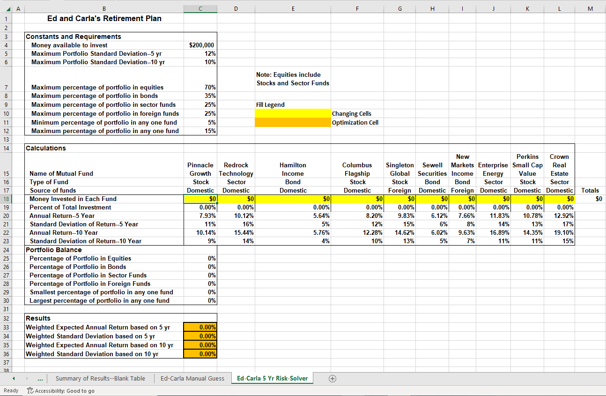
Task: Click the left sheet navigation arrow
Action: pos(13,378)
